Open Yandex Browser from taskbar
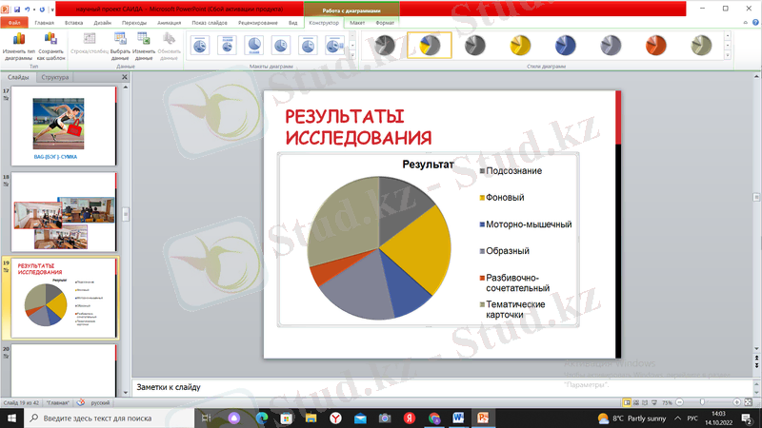 click(x=335, y=418)
